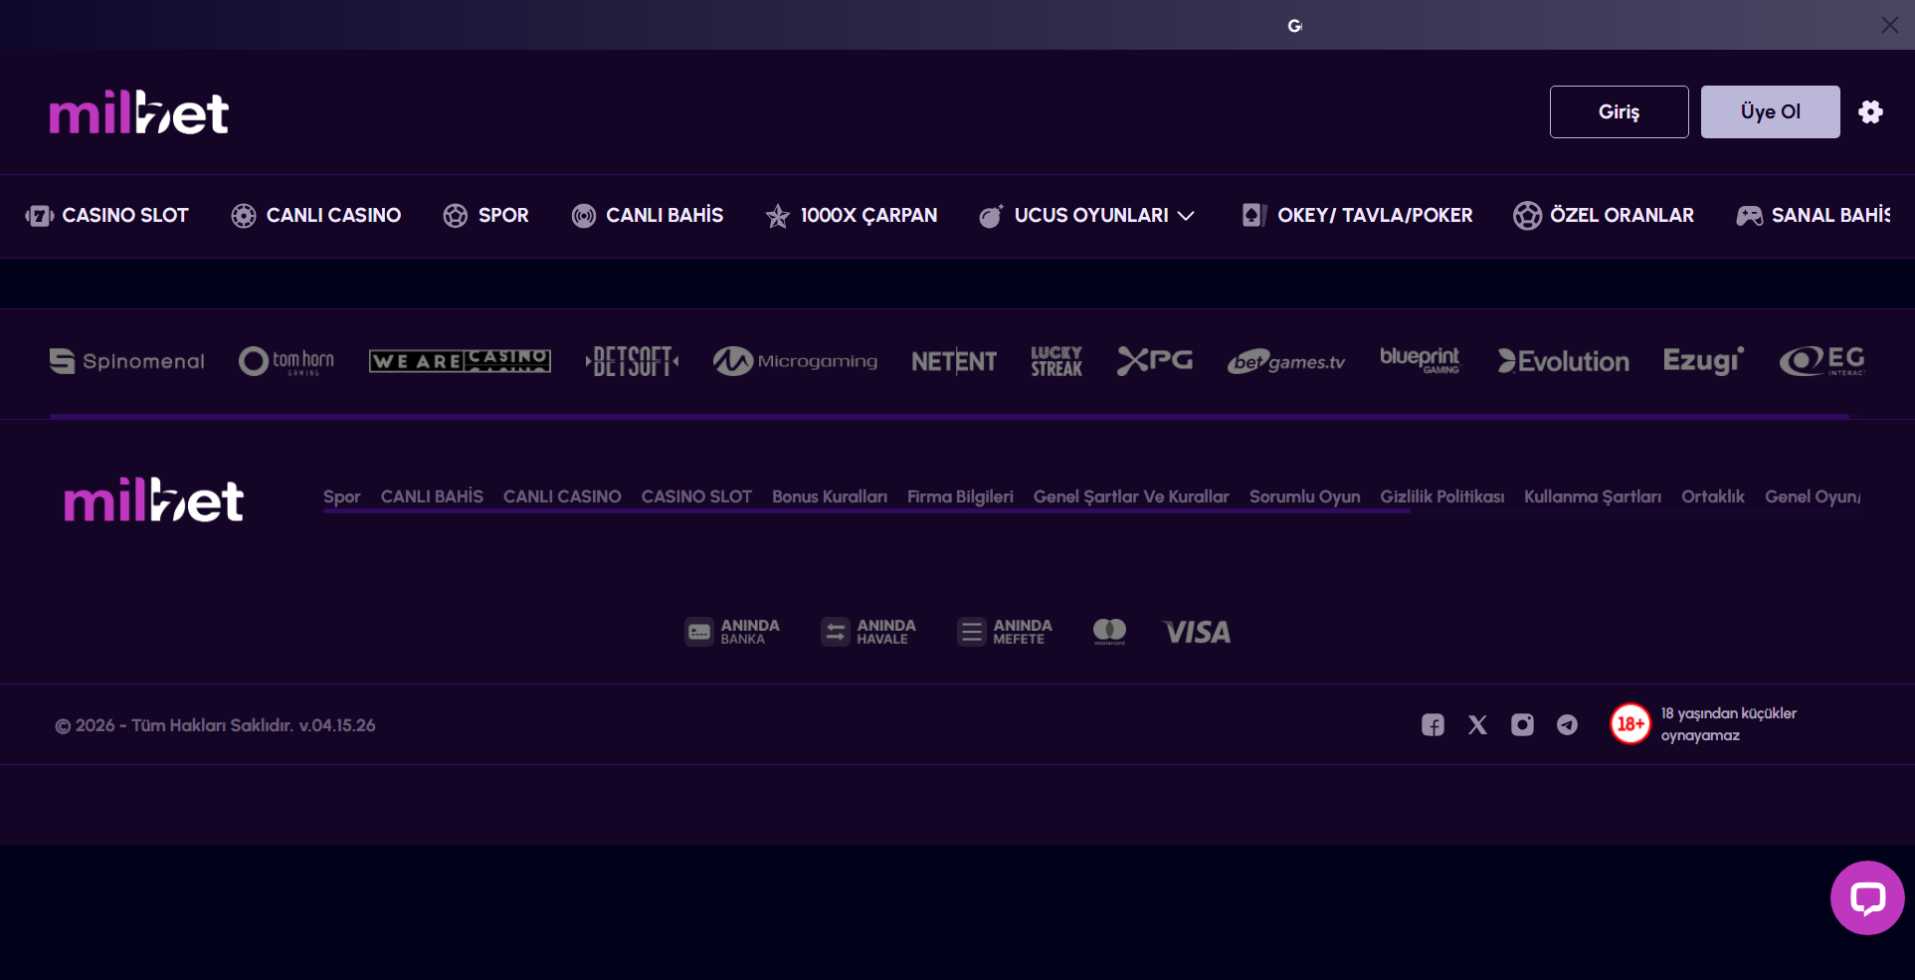Open the 1000X ÇARPAN section
This screenshot has width=1915, height=980.
pos(852,215)
